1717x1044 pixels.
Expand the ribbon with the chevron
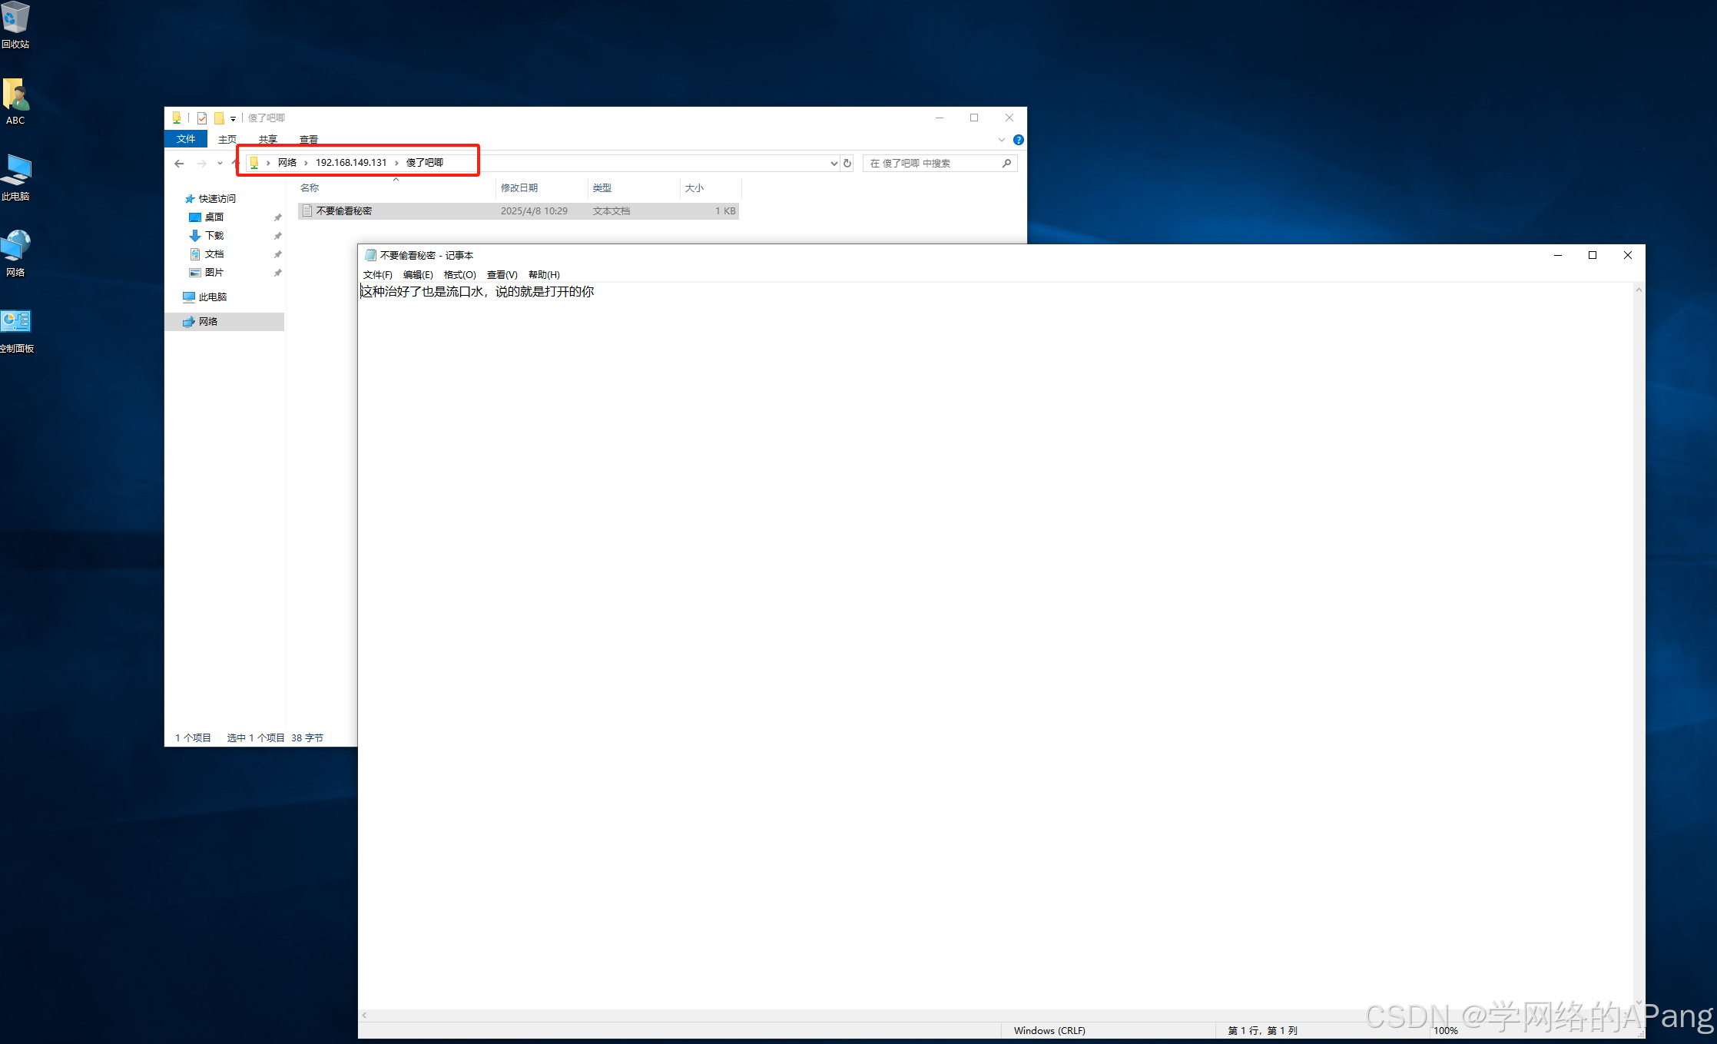point(1001,140)
